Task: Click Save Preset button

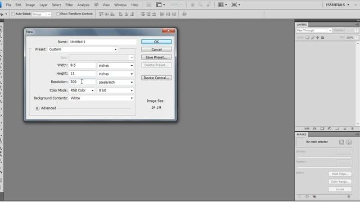Action: point(156,57)
